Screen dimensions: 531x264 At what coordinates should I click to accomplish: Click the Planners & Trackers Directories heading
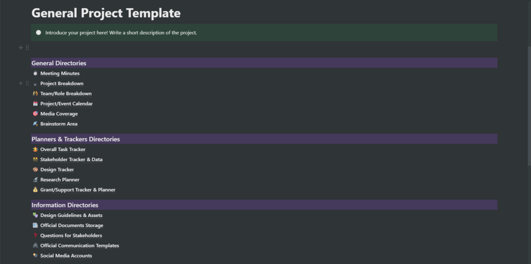[76, 139]
